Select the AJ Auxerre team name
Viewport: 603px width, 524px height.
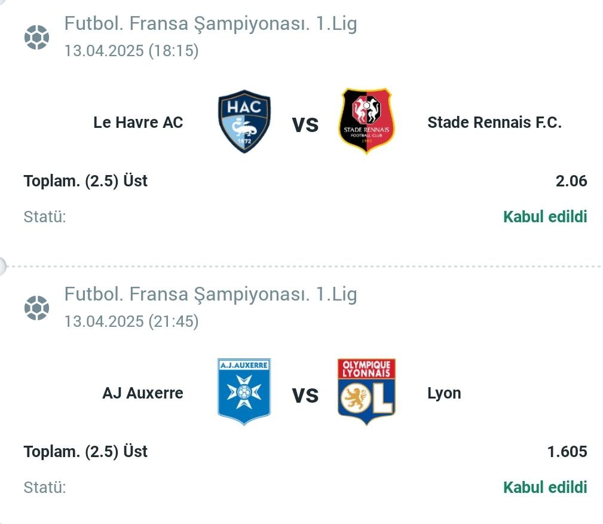(143, 393)
